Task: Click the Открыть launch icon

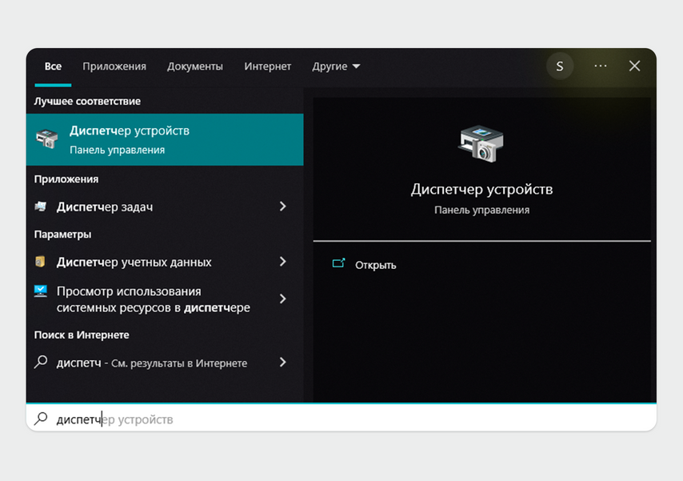Action: 338,263
